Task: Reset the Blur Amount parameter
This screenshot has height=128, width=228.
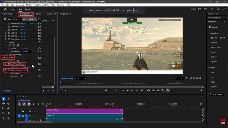Action: point(39,64)
